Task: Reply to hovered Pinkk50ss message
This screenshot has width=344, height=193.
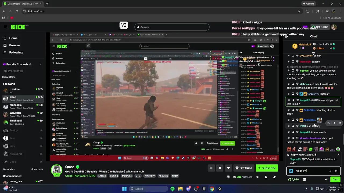Action: pos(328,123)
